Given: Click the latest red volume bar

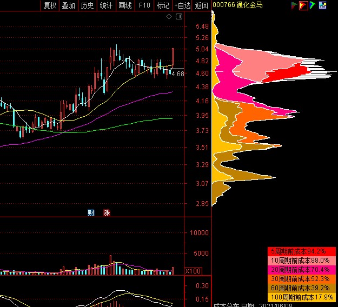Looking at the screenshot, I should tap(173, 271).
